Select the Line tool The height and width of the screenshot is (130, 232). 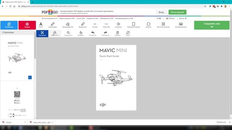(x=95, y=25)
